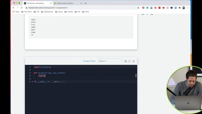Click the 'YZ' sample output line

(x=32, y=35)
